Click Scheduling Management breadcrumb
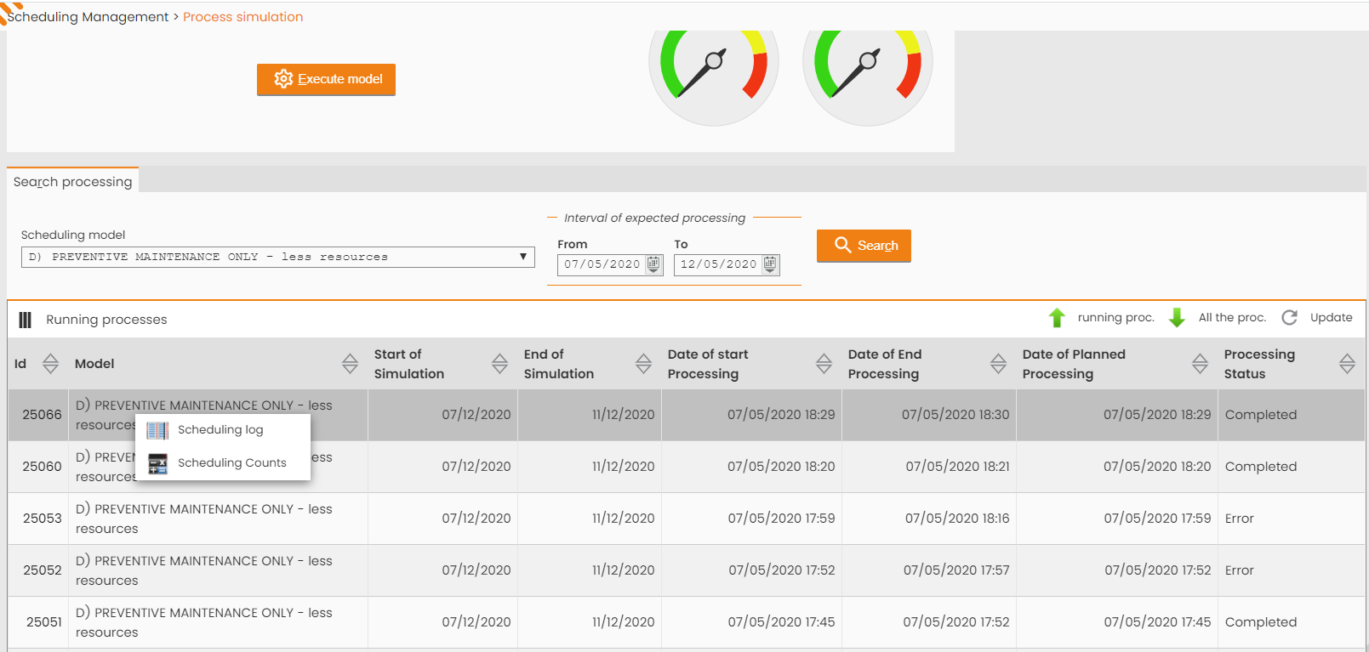This screenshot has height=652, width=1369. (88, 17)
